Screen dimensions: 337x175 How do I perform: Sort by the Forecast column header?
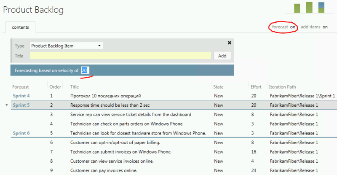coord(20,87)
